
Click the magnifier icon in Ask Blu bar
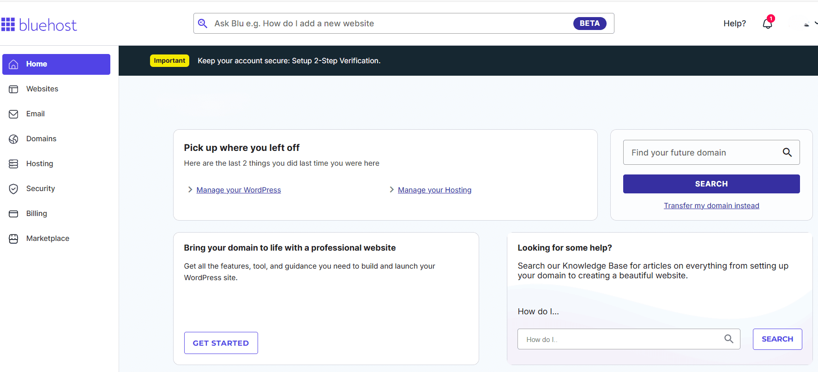point(203,23)
